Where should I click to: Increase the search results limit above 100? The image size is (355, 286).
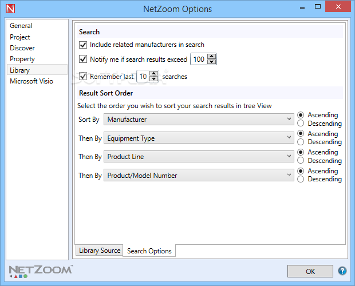(211, 56)
